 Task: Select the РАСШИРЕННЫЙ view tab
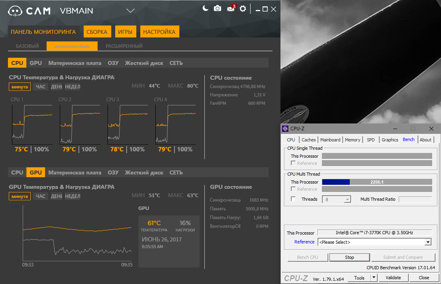tap(124, 46)
